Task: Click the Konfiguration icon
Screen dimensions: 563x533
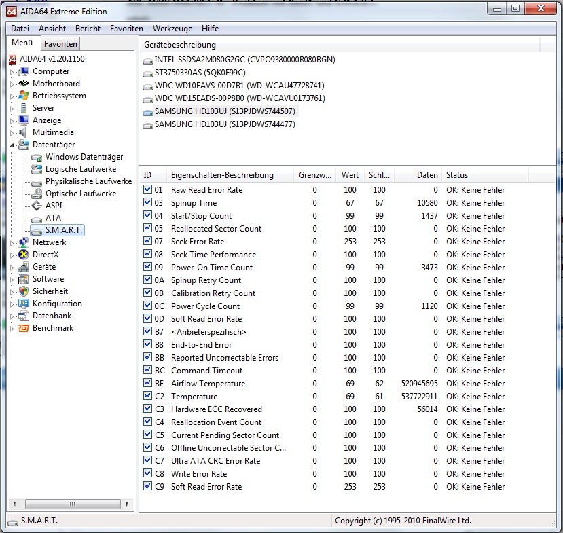Action: 24,304
